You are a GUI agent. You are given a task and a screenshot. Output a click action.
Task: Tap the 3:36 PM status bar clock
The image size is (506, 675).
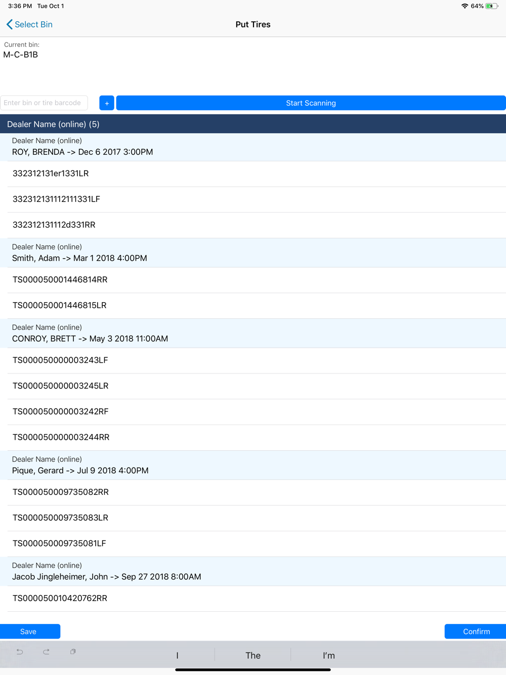pyautogui.click(x=20, y=6)
